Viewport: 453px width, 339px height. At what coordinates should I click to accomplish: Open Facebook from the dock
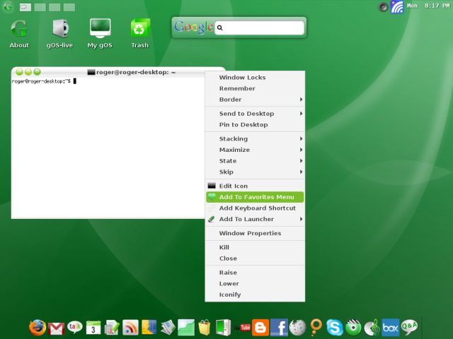279,328
